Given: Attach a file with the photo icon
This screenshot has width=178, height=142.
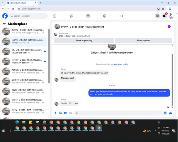Looking at the screenshot, I should [x=61, y=113].
